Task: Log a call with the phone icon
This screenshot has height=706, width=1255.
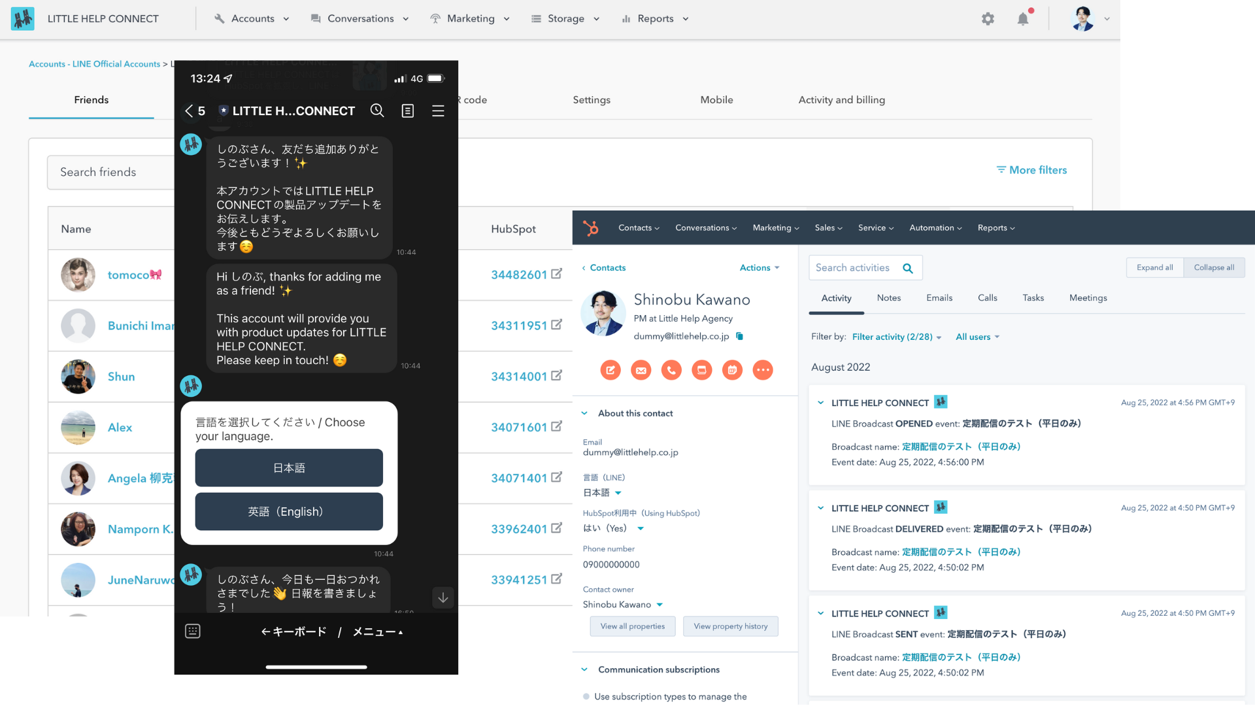Action: (671, 370)
